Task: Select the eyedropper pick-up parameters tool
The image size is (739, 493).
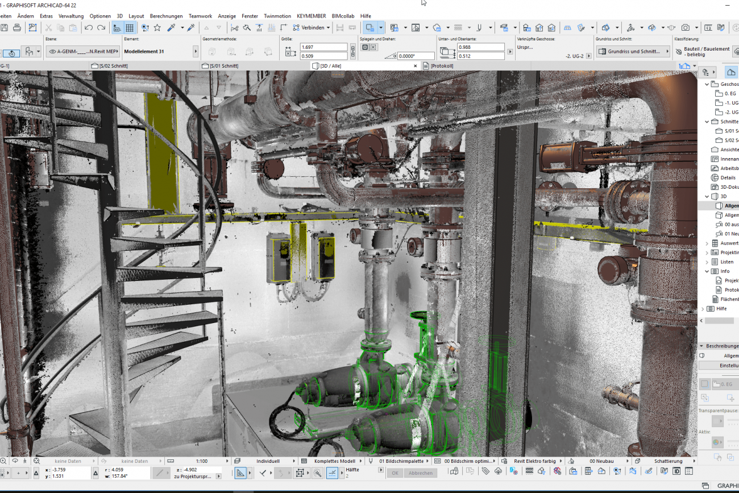Action: pyautogui.click(x=171, y=27)
